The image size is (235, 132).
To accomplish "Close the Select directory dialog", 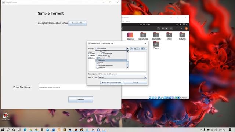I will (x=145, y=43).
